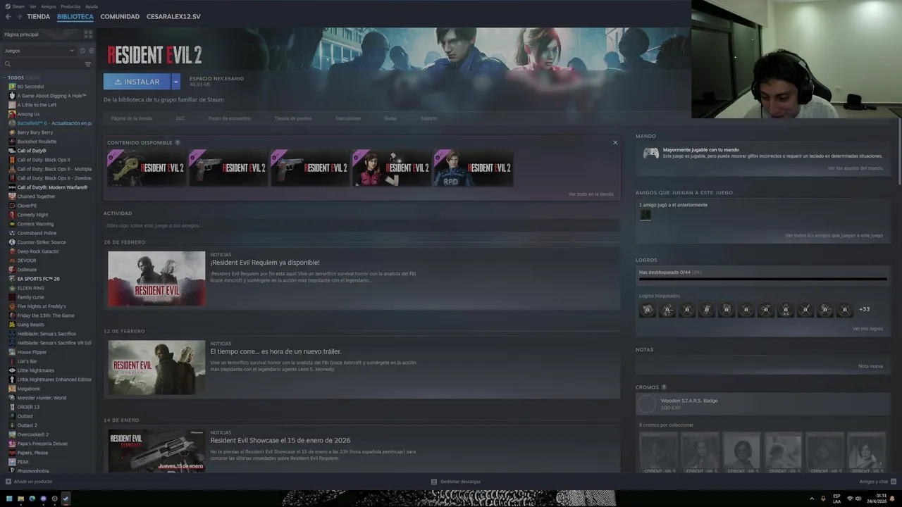This screenshot has height=507, width=902.
Task: Click the Steam taskbar icon
Action: point(66,499)
